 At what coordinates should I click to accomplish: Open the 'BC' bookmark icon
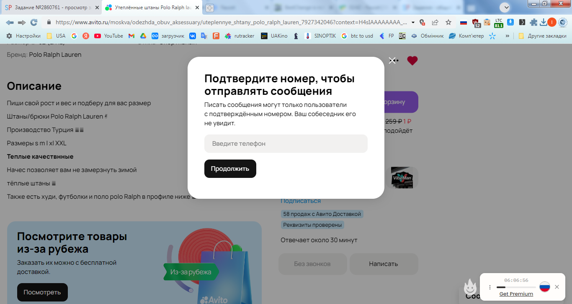pos(402,36)
